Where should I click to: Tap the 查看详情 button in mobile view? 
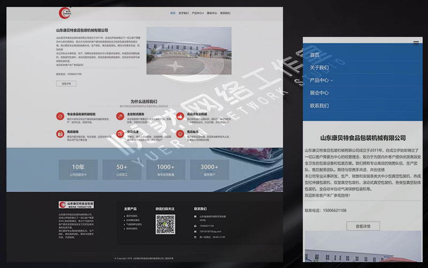pos(363,226)
